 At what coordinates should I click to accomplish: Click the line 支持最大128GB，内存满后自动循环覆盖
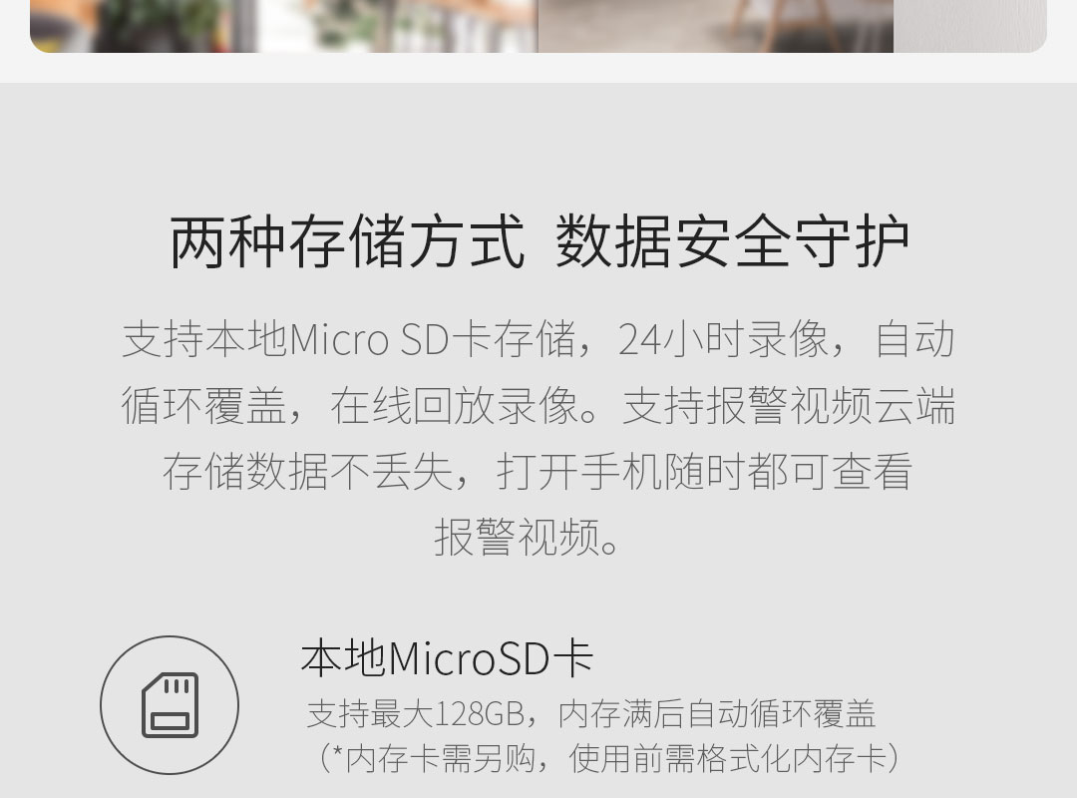[x=591, y=713]
